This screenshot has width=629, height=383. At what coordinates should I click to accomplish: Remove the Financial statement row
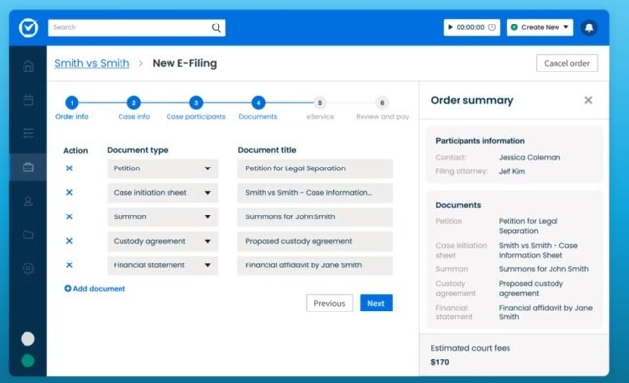[69, 265]
